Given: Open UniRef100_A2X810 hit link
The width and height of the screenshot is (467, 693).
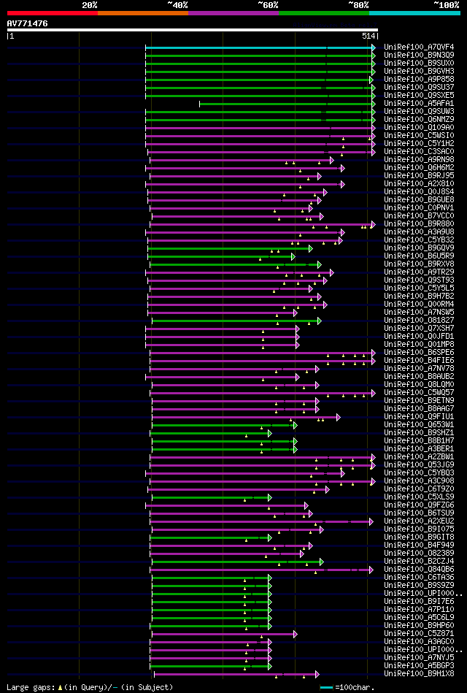Looking at the screenshot, I should pyautogui.click(x=420, y=184).
